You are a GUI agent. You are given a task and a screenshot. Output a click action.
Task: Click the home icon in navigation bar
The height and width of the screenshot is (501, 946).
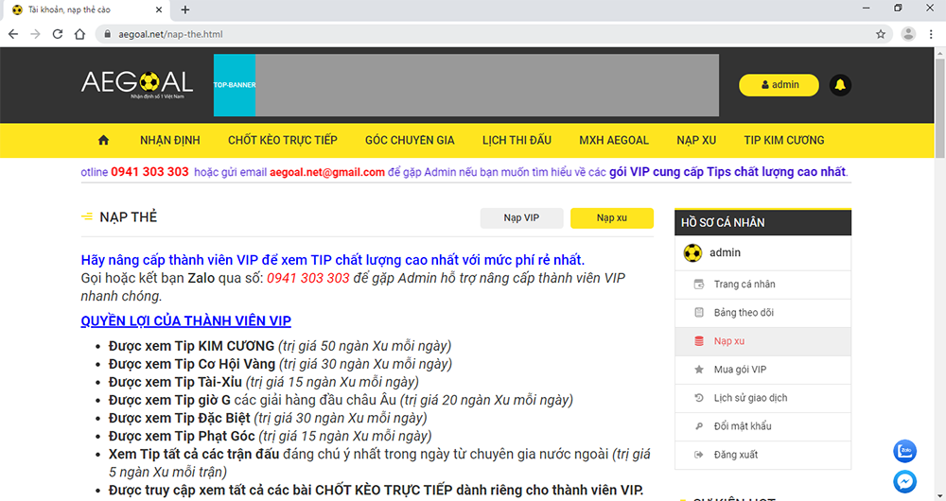(103, 140)
